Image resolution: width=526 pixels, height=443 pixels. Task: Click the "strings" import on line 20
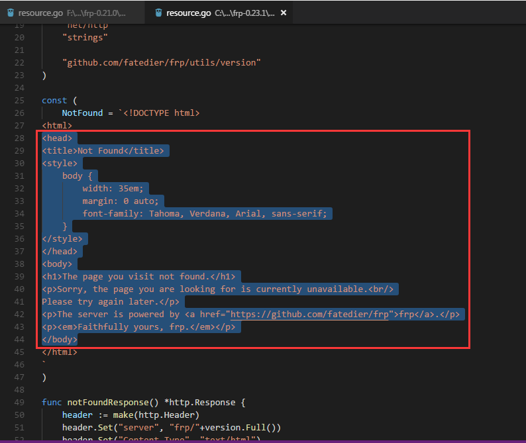85,38
